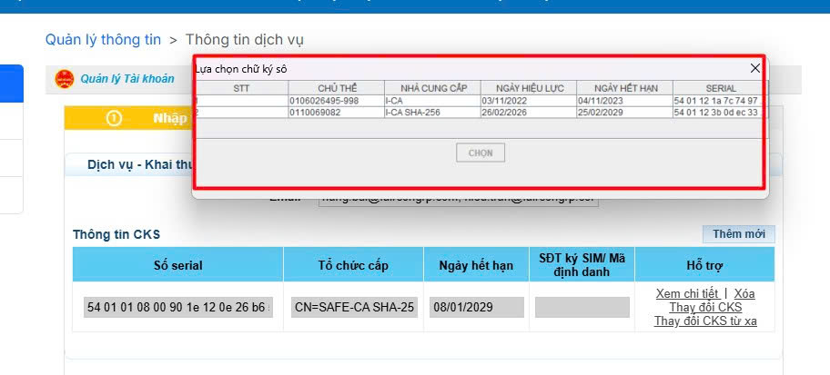Click the Thay đổi CKS link
Image resolution: width=830 pixels, height=375 pixels.
(x=705, y=307)
